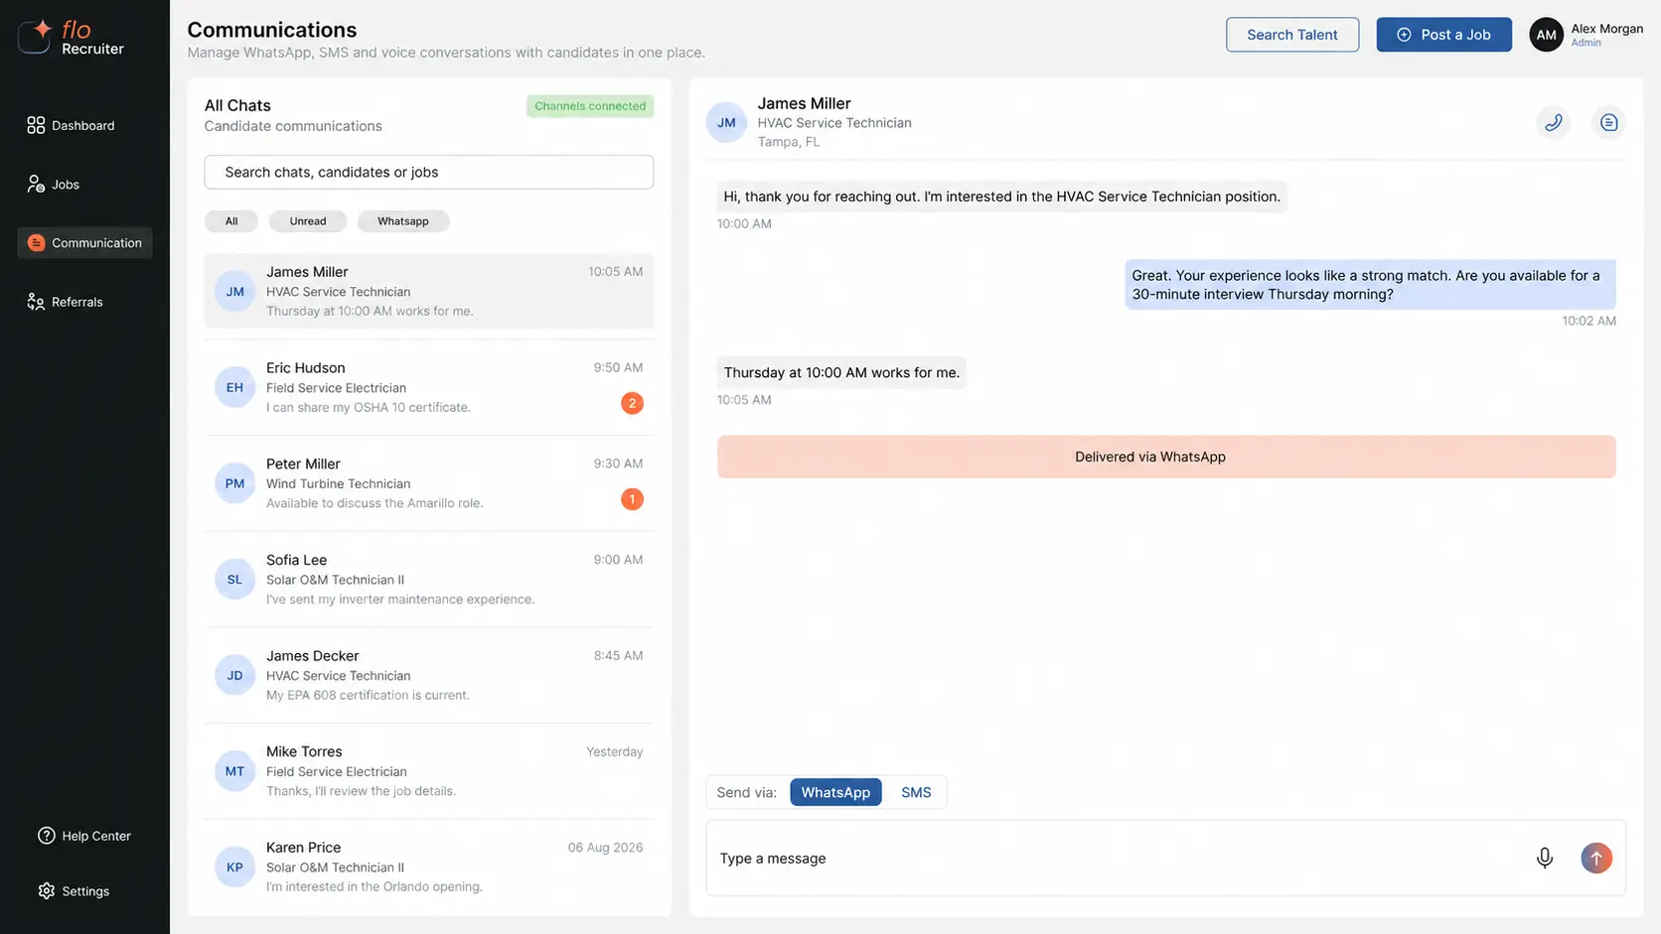Switch send channel to WhatsApp

(x=835, y=792)
